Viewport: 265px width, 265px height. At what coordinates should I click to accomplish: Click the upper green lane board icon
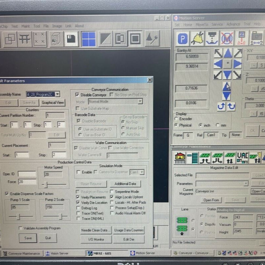[182, 220]
